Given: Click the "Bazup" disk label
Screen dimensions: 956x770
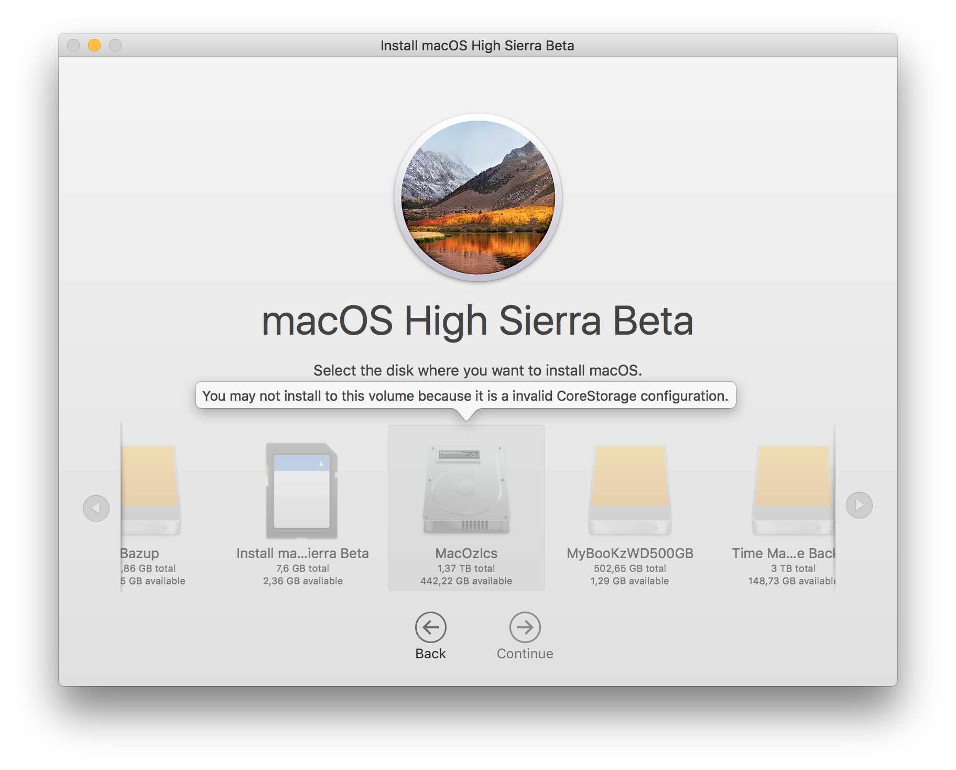Looking at the screenshot, I should (139, 553).
